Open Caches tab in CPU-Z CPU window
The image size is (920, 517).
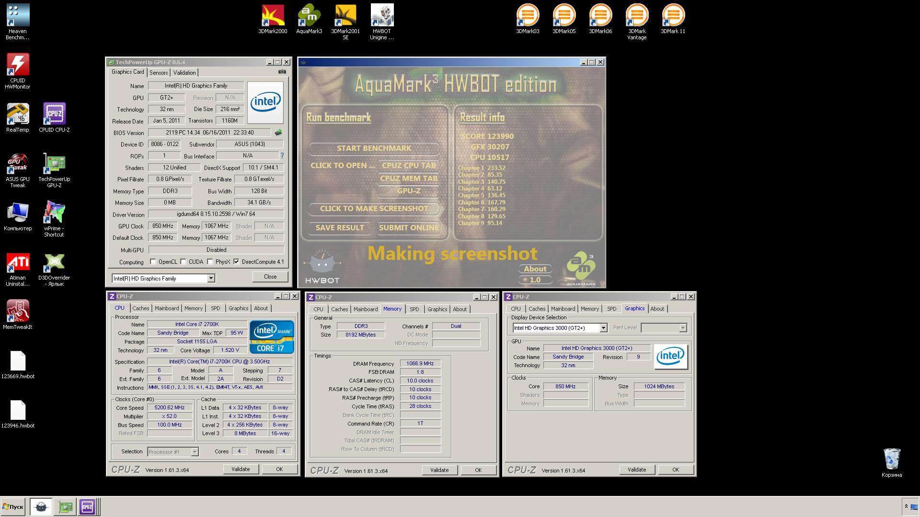coord(141,308)
